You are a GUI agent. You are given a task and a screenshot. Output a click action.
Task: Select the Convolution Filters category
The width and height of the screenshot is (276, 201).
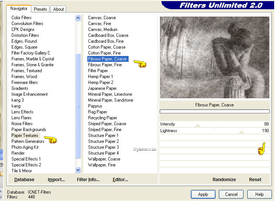[27, 24]
